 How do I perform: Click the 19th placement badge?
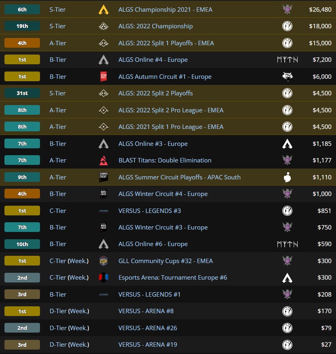coord(22,26)
